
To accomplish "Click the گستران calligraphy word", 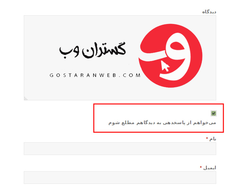I will (104, 50).
